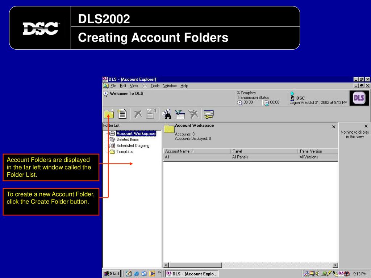Select Deleted Items folder
371x278 pixels.
pyautogui.click(x=127, y=139)
